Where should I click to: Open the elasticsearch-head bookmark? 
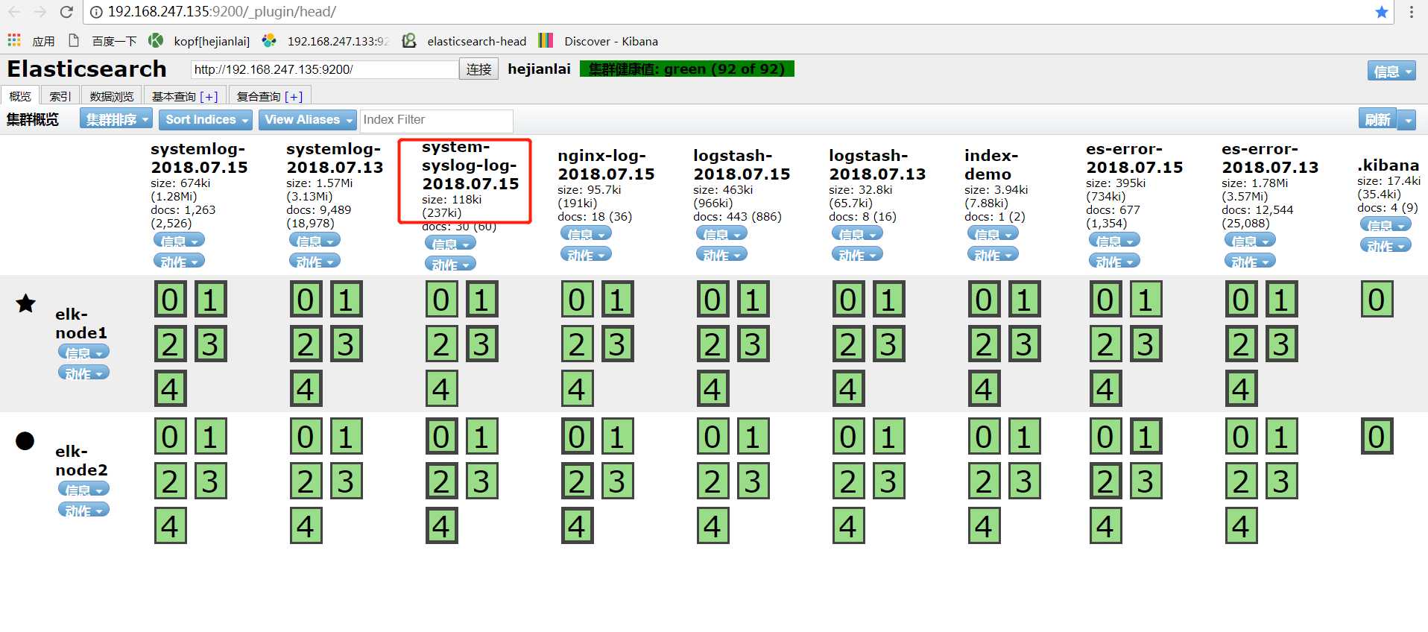(464, 41)
